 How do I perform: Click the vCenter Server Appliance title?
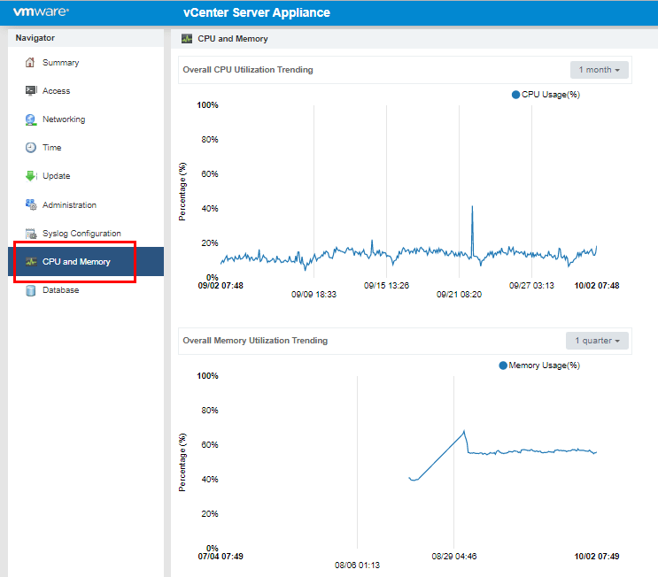click(256, 13)
